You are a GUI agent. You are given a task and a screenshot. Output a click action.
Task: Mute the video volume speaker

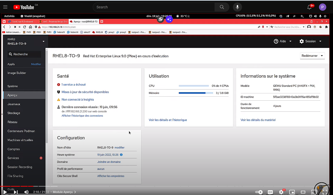tap(26, 192)
